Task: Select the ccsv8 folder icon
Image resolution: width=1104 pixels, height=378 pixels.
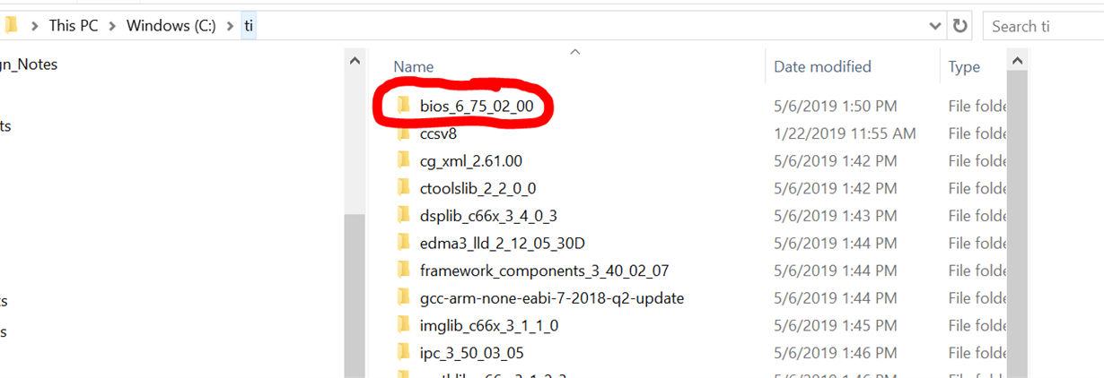Action: [x=403, y=133]
